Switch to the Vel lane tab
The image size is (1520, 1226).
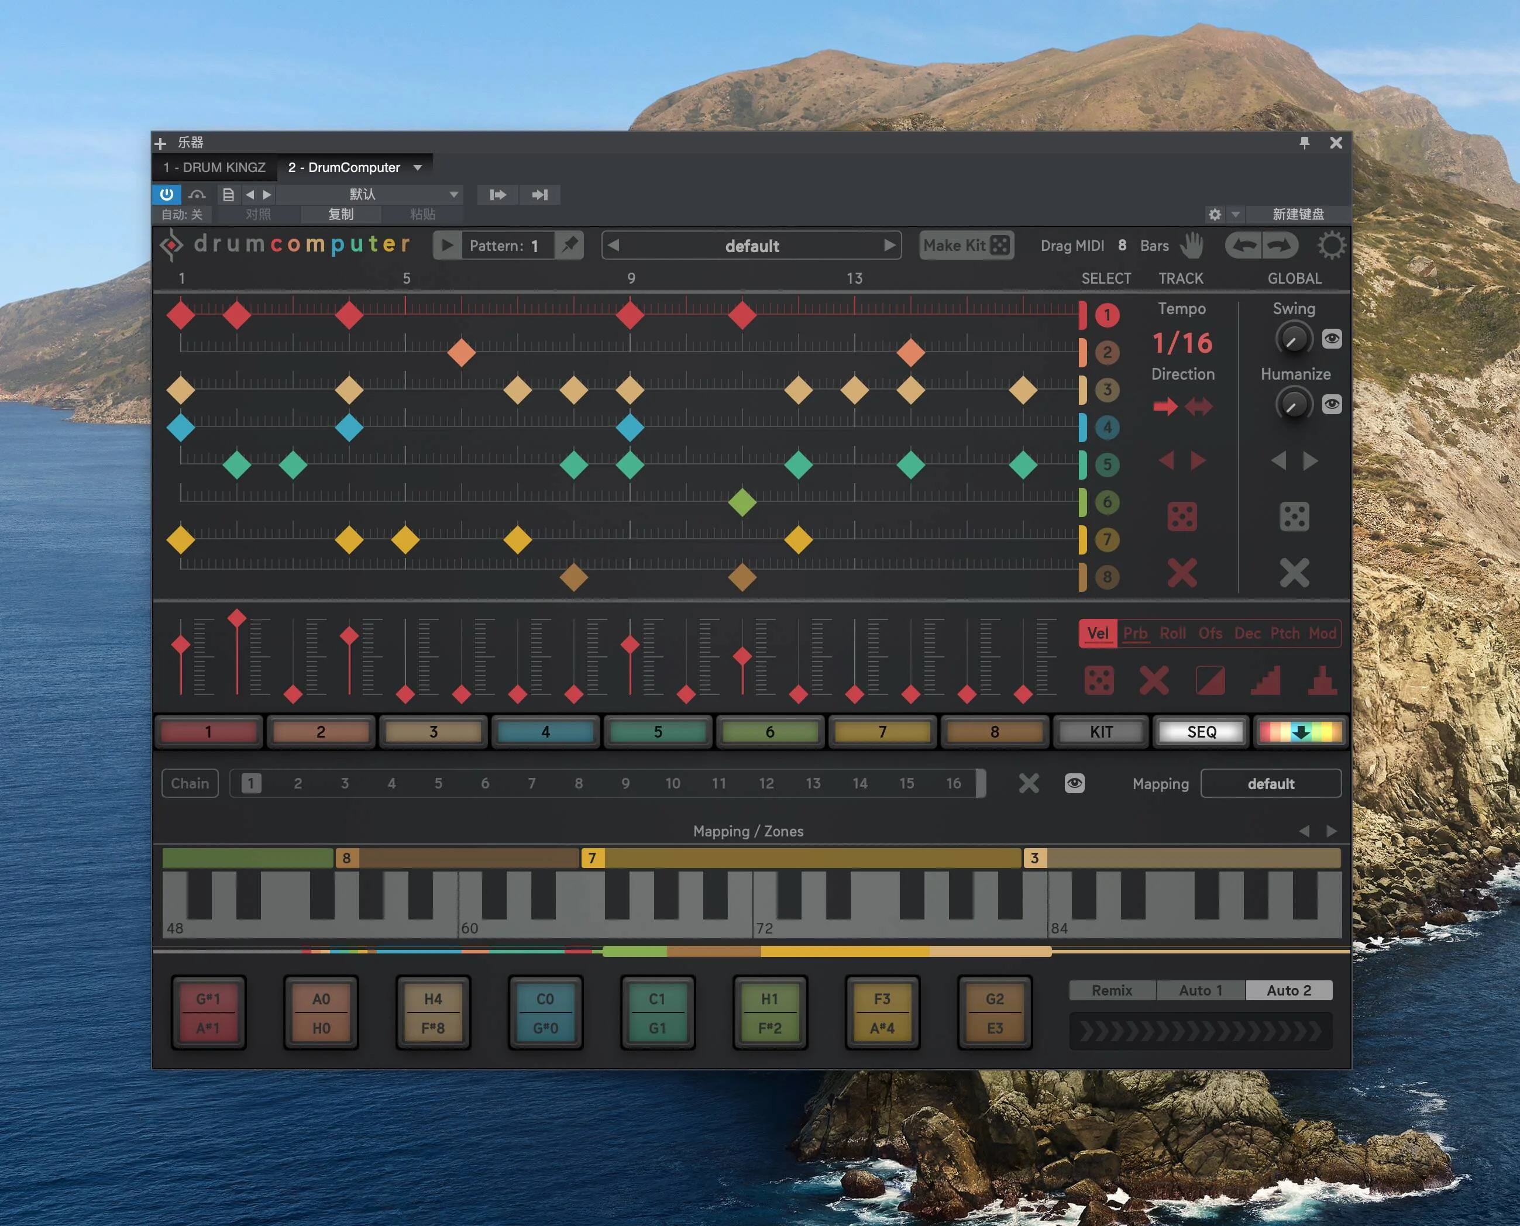click(1097, 633)
